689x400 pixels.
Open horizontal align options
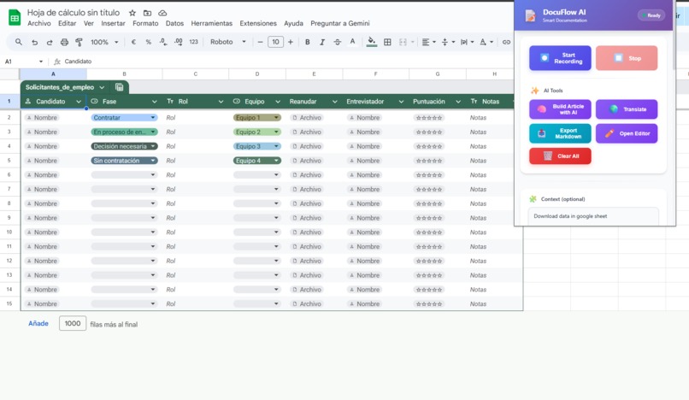point(428,42)
